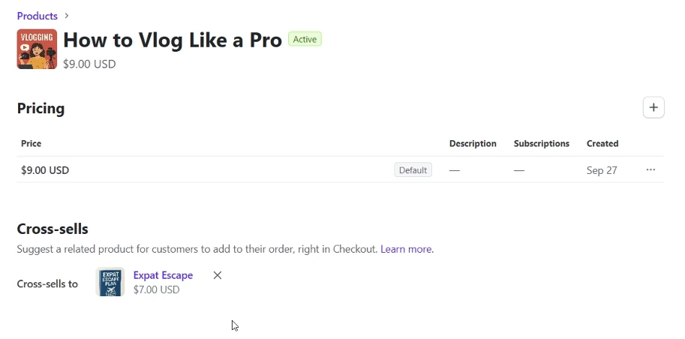Click the add price plus button
Screen dimensions: 685x339
coord(653,108)
